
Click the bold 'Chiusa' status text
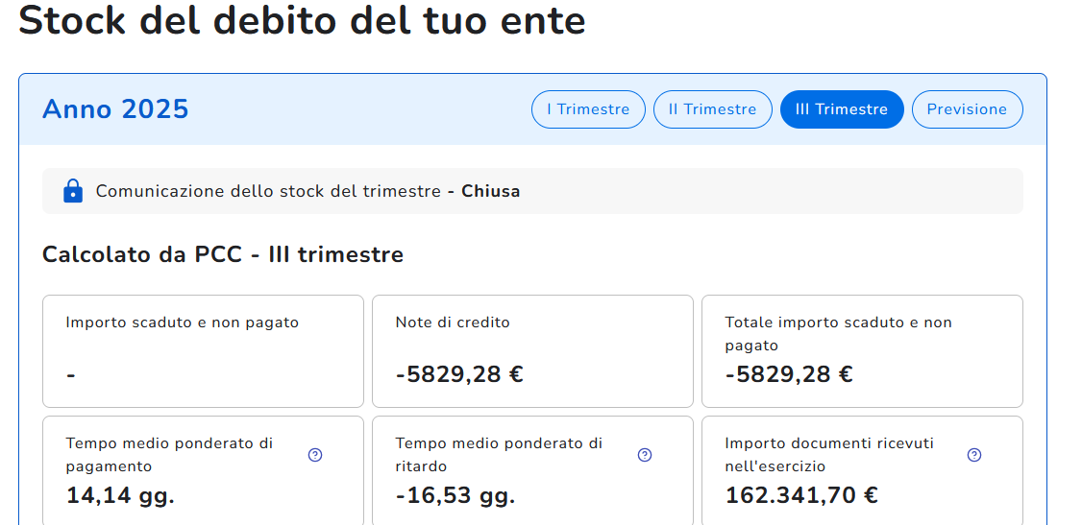point(490,191)
